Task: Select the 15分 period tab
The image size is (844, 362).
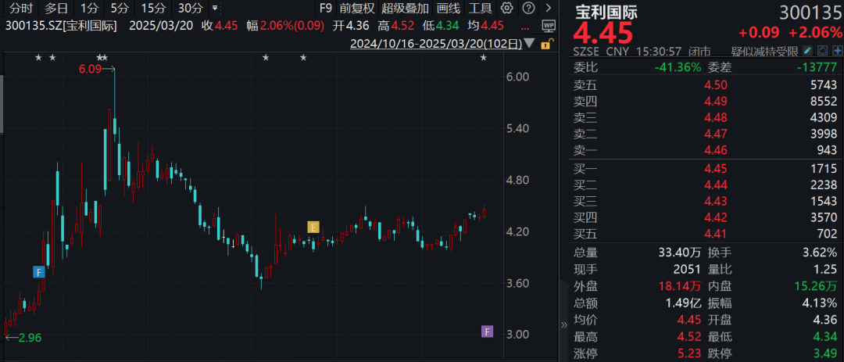Action: (x=153, y=8)
